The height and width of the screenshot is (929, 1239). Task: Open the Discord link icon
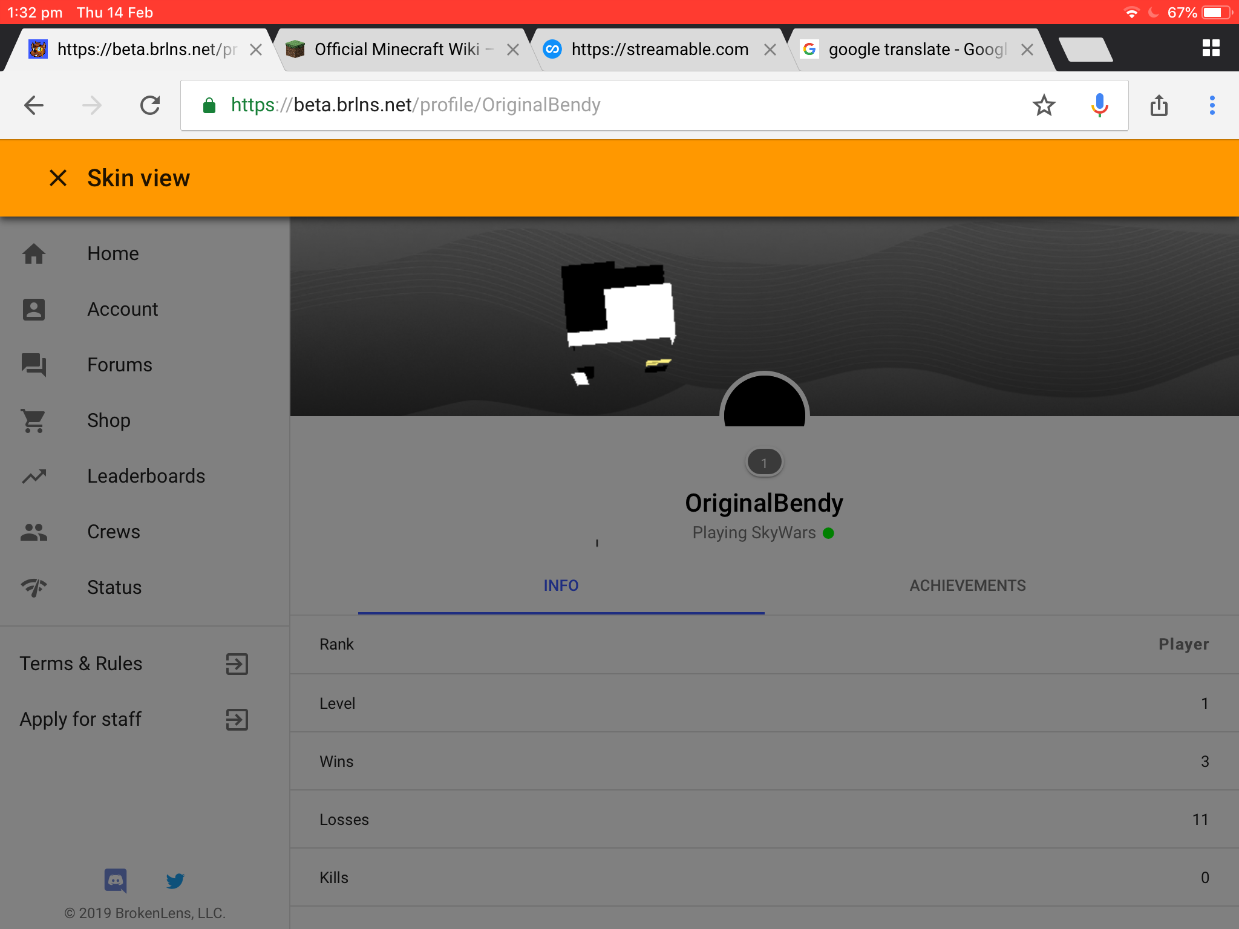click(x=116, y=881)
